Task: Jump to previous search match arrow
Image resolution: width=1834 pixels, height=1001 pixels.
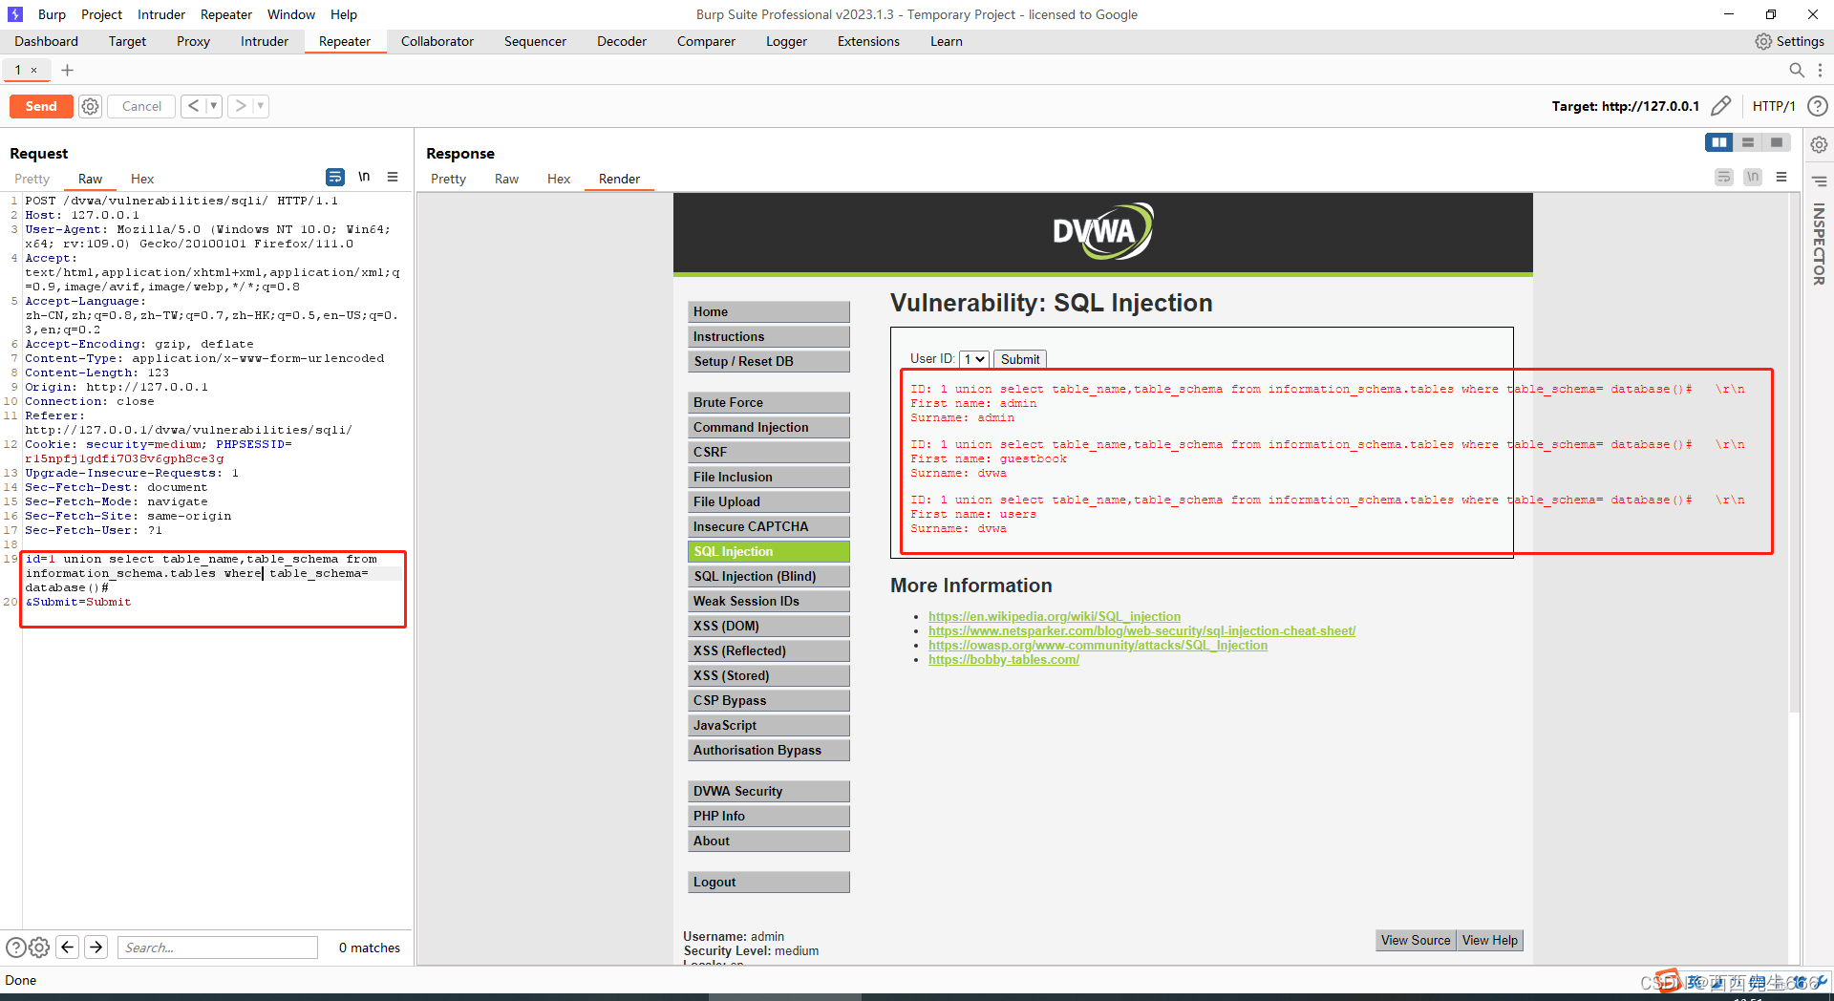Action: [x=67, y=947]
